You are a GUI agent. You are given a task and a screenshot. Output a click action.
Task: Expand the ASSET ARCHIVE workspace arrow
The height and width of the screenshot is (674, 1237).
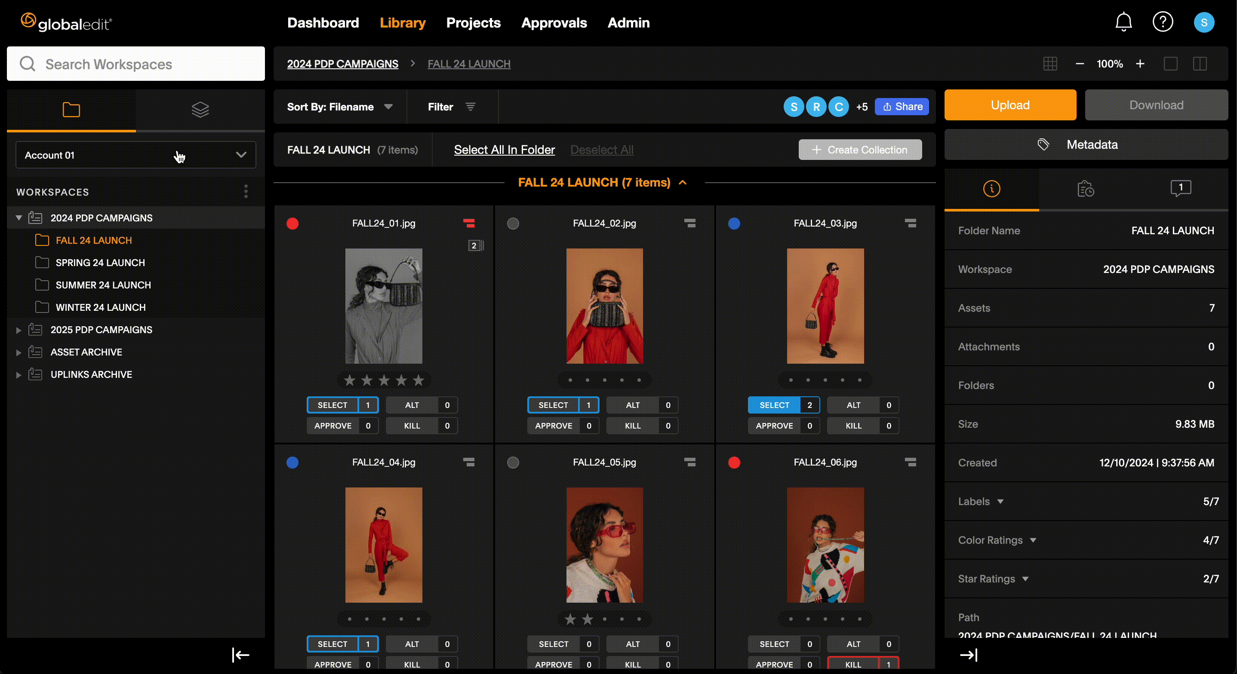(19, 352)
